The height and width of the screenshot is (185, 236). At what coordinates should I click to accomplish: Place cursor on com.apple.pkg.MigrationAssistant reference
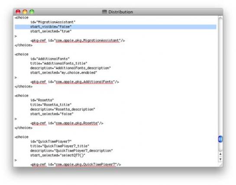(88, 40)
